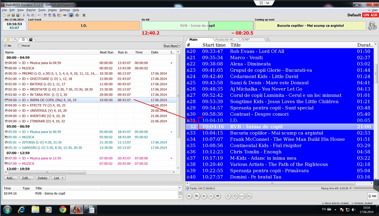
Task: Sort by Start time column header
Action: [214, 45]
